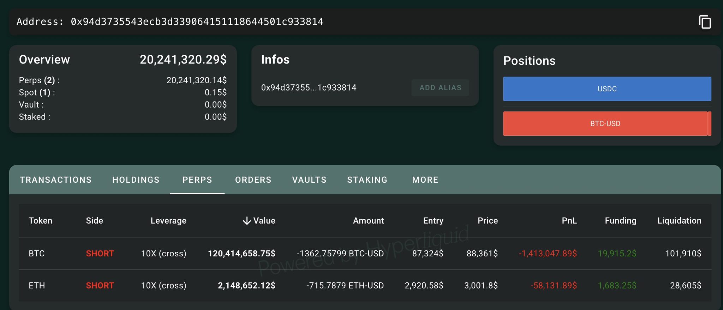This screenshot has height=310, width=723.
Task: Switch to the HOLDINGS tab
Action: [136, 180]
